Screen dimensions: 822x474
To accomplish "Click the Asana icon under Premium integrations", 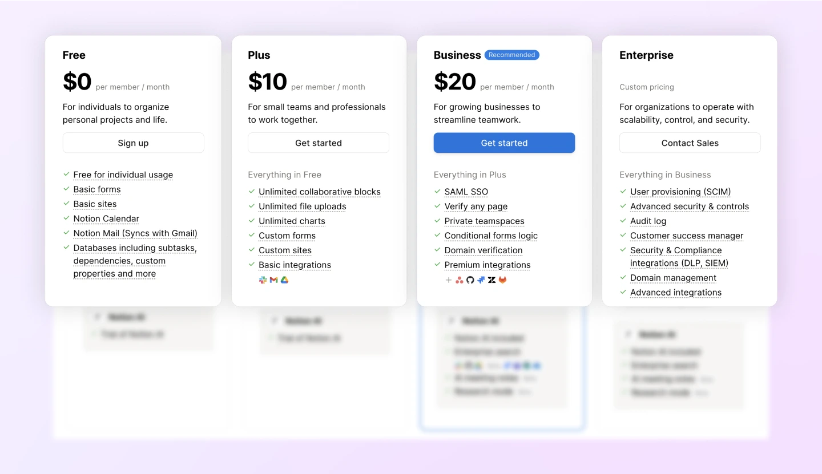I will coord(460,279).
